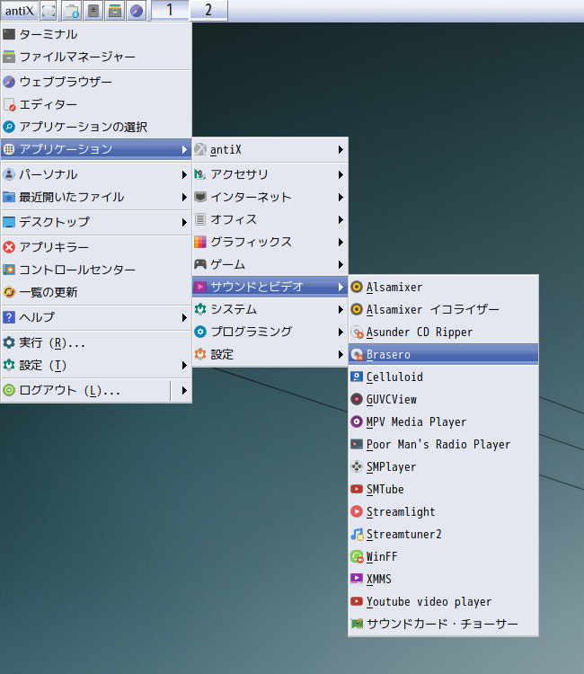
Task: Expand the システム submenu arrow
Action: pos(341,309)
